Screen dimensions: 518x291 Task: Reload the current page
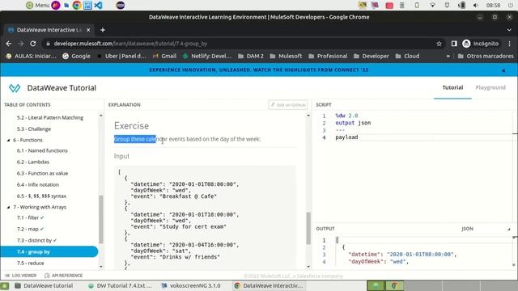pyautogui.click(x=32, y=44)
